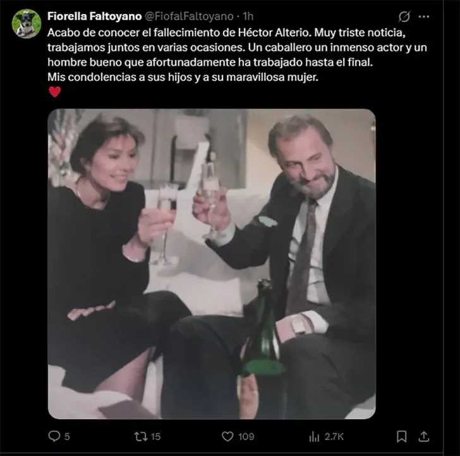The height and width of the screenshot is (456, 460).
Task: Toggle the bookmark icon on this tweet
Action: (402, 436)
